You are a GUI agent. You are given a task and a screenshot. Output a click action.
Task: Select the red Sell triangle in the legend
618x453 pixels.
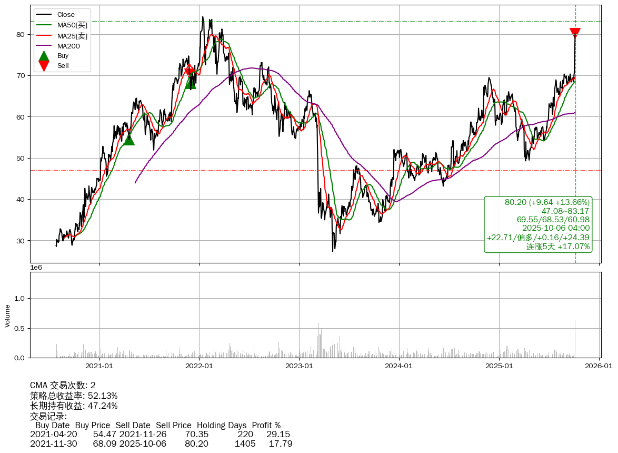44,66
